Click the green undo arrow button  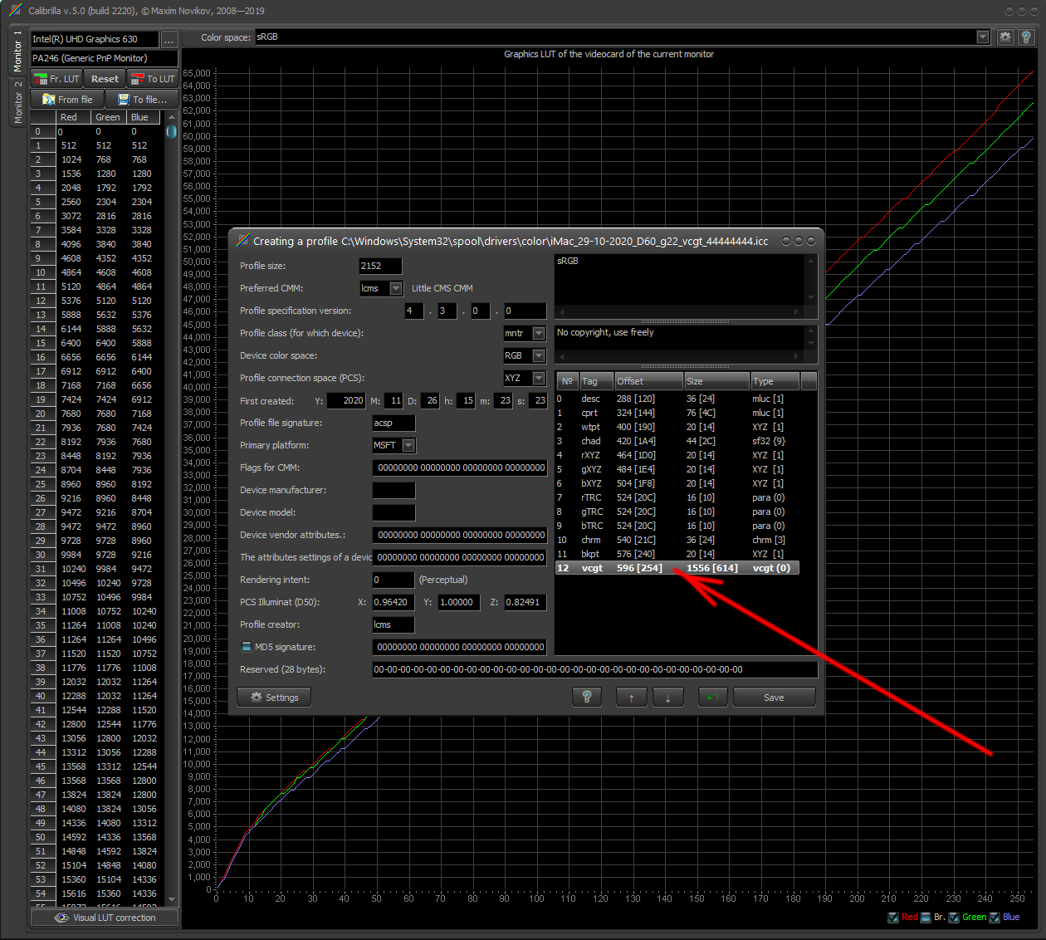click(712, 698)
